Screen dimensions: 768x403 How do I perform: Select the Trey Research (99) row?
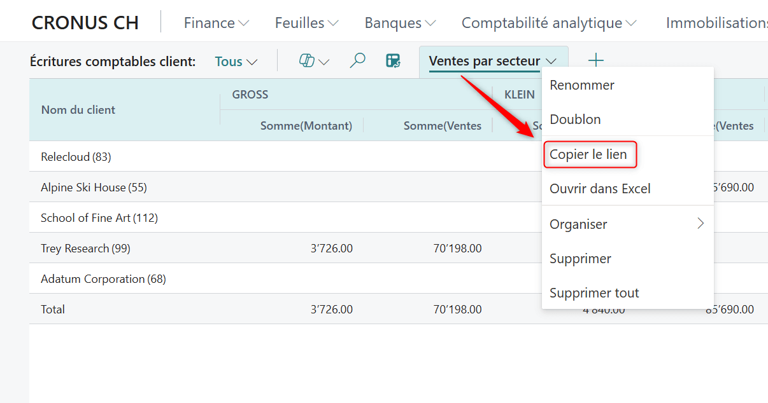[85, 249]
